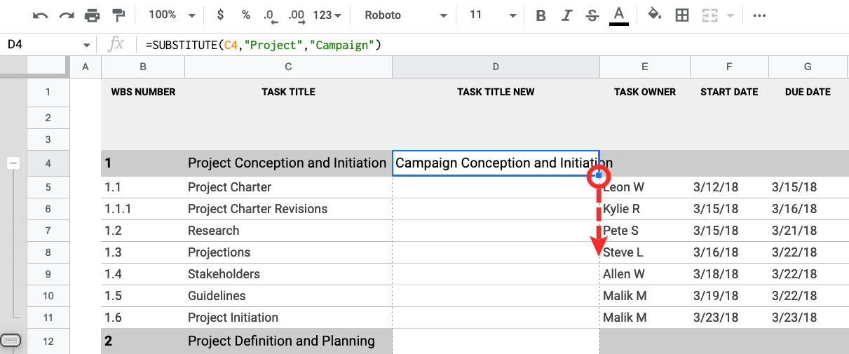Select the Allen W owner cell
Screen dimensions: 849x354
pos(645,274)
